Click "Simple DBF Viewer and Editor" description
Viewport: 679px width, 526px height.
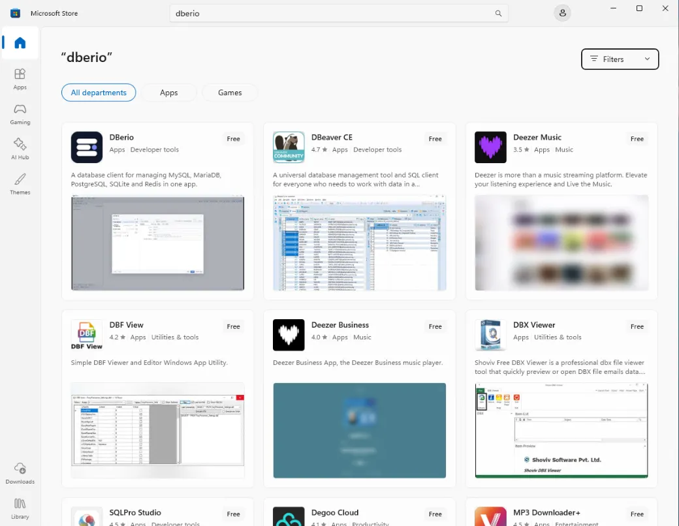point(149,362)
